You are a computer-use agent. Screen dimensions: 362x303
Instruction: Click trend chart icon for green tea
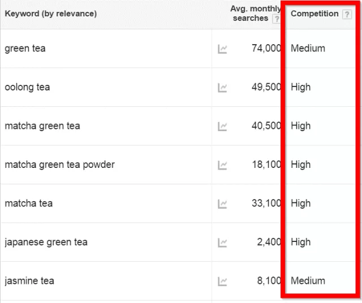222,49
